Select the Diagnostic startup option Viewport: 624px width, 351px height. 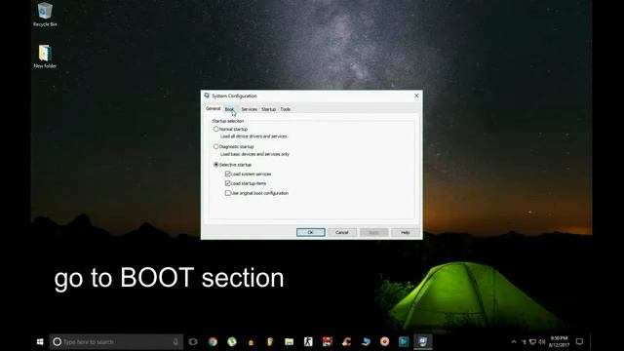click(216, 146)
